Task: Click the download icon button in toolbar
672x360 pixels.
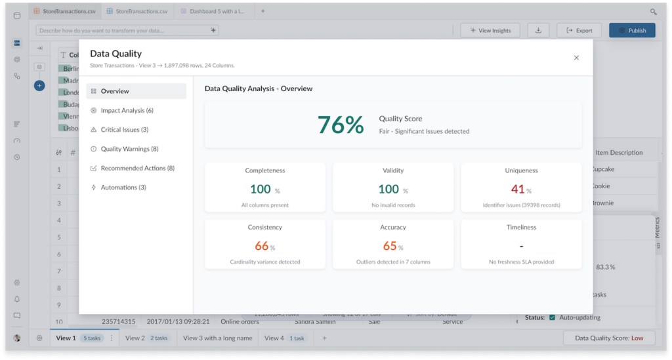Action: tap(538, 30)
